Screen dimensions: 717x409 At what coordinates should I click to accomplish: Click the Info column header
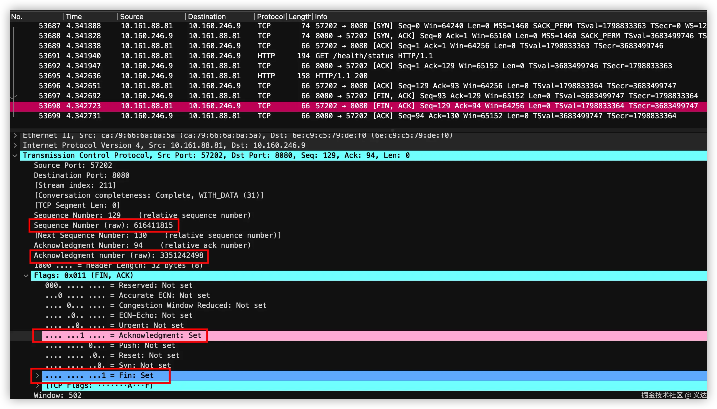321,17
